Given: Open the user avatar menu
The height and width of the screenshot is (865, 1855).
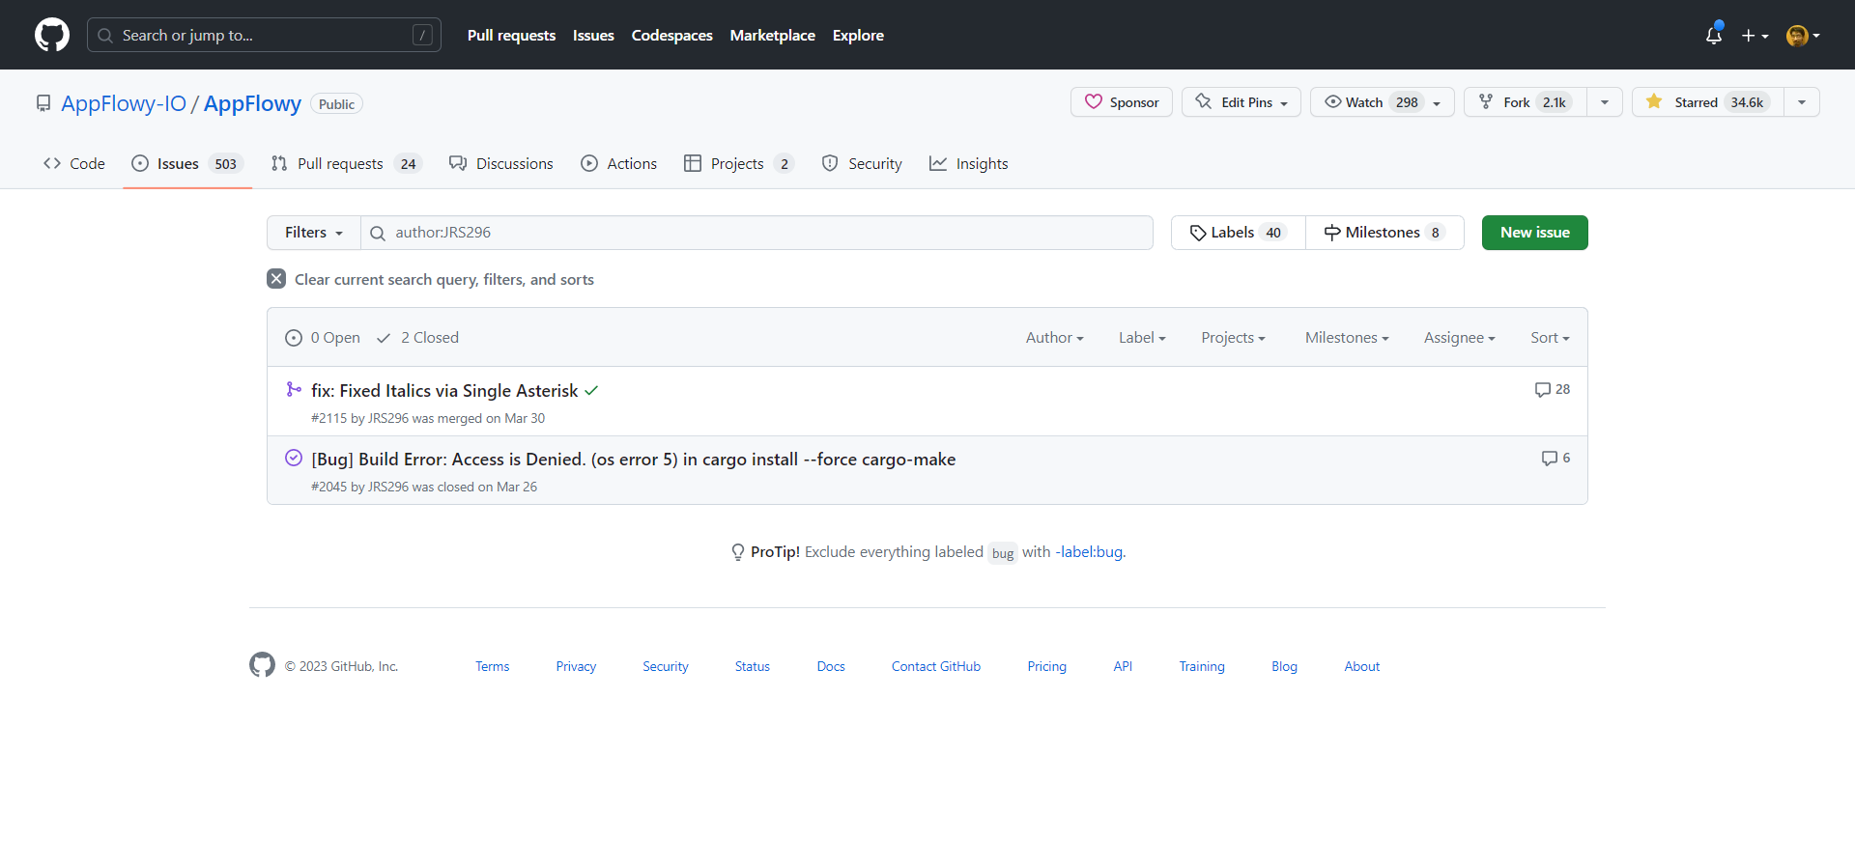Looking at the screenshot, I should click(x=1803, y=36).
